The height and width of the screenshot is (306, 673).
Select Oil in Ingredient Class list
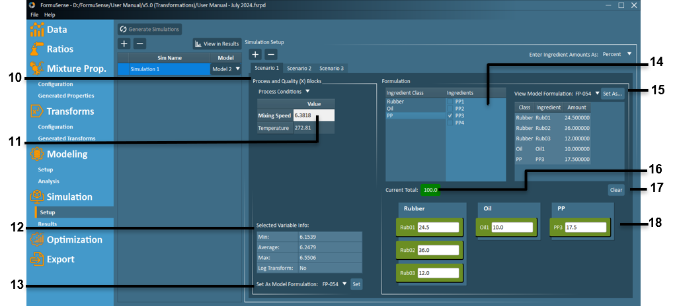pos(415,109)
